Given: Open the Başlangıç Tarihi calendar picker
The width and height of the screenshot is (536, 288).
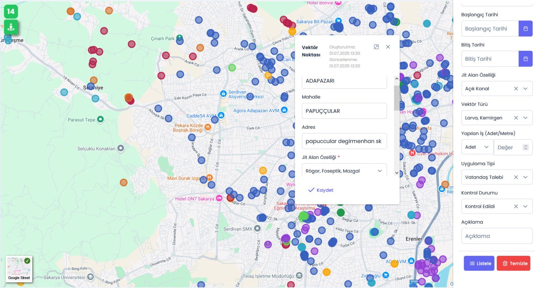Looking at the screenshot, I should (525, 29).
